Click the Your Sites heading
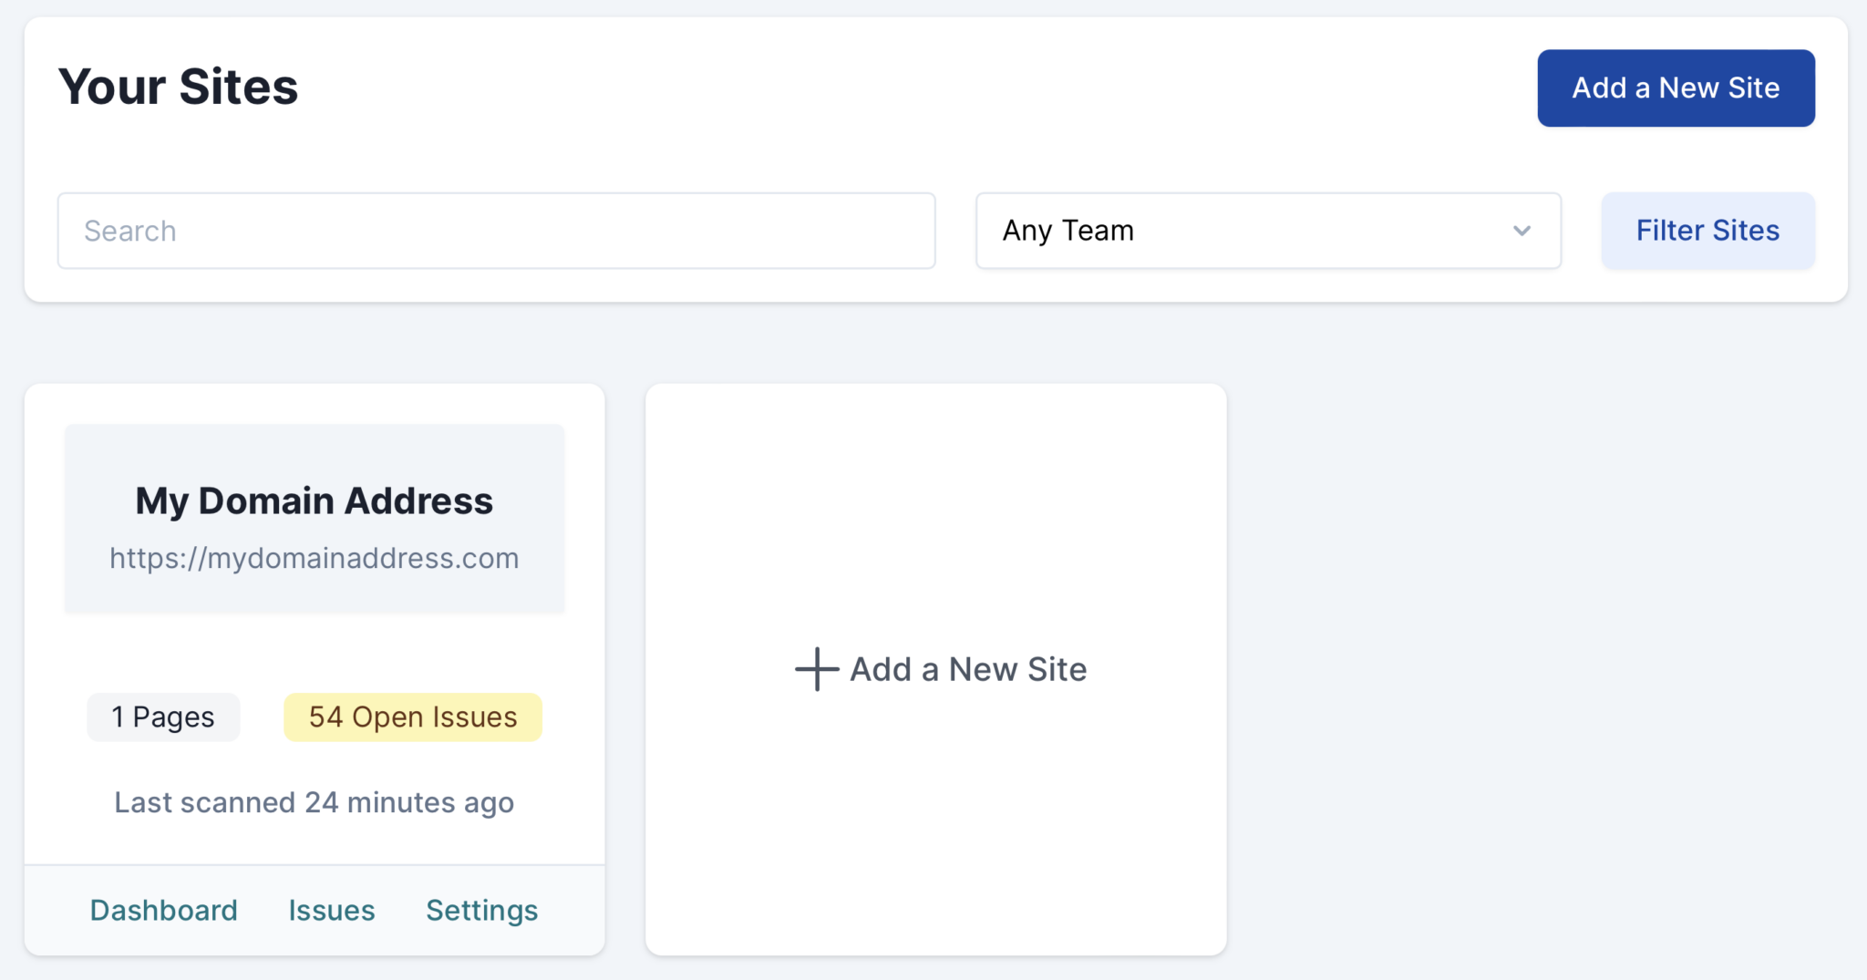Screen dimensions: 1867x980 [x=178, y=87]
